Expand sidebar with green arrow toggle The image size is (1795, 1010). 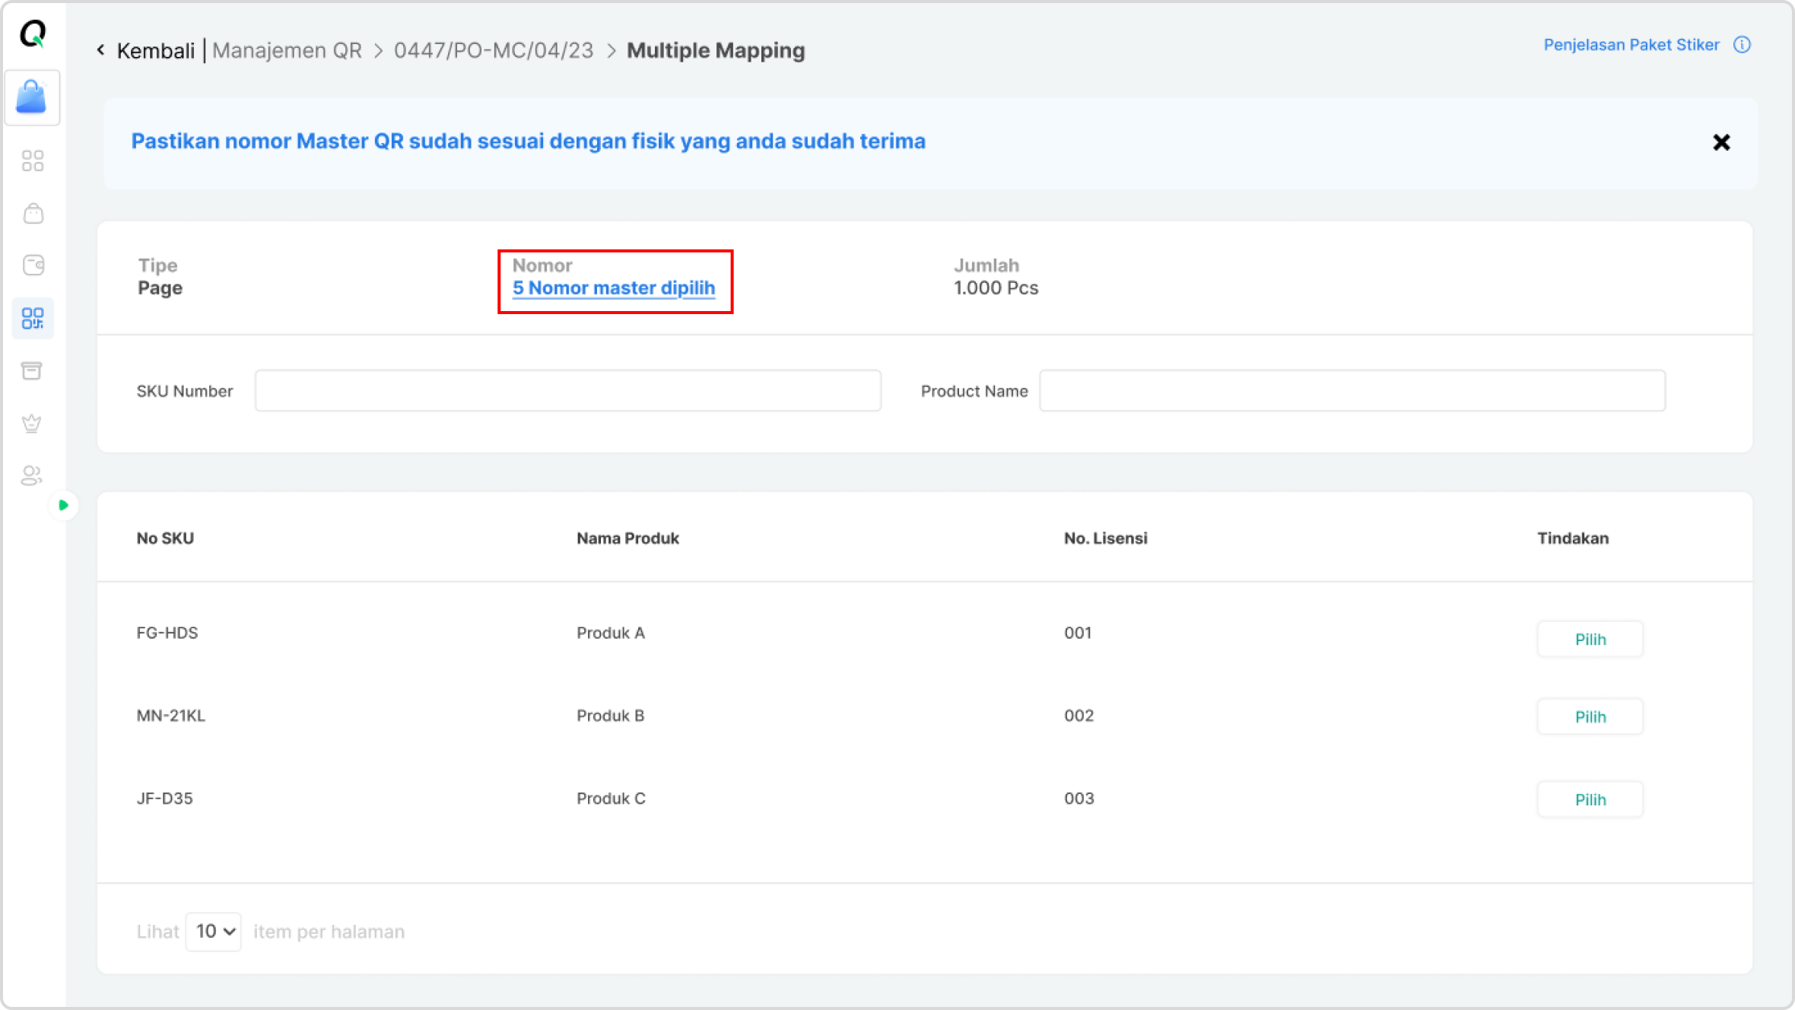pos(64,505)
